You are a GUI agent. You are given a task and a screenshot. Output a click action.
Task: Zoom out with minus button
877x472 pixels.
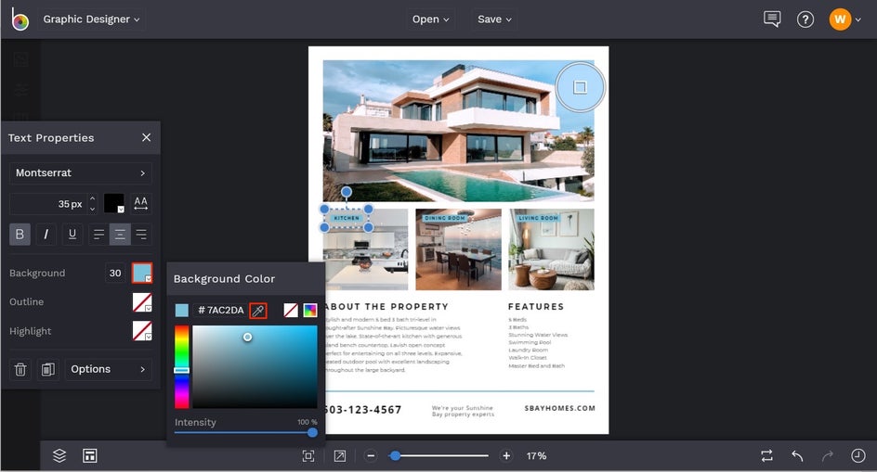coord(371,456)
